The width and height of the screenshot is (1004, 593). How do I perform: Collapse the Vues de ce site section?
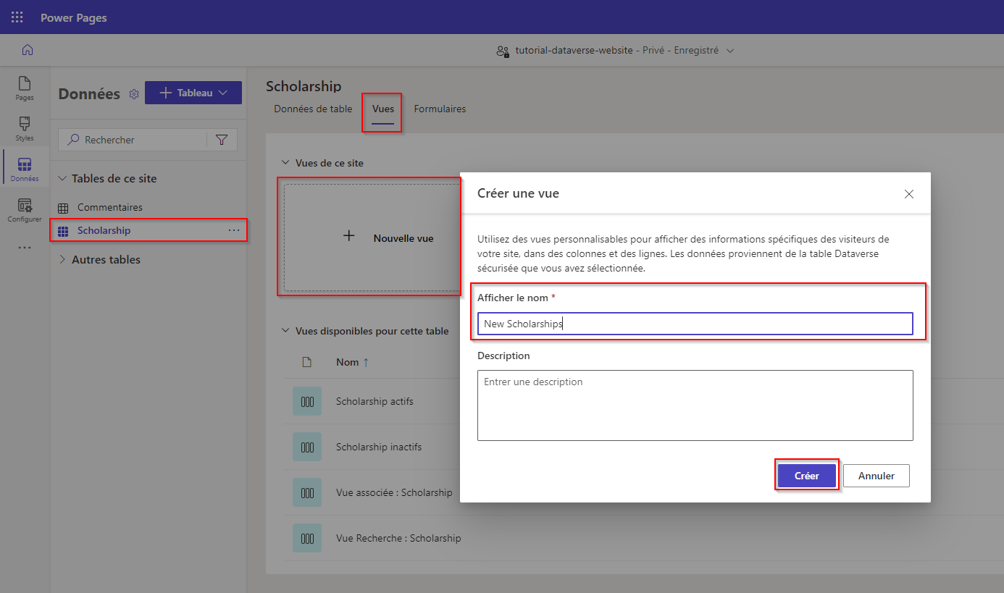285,164
